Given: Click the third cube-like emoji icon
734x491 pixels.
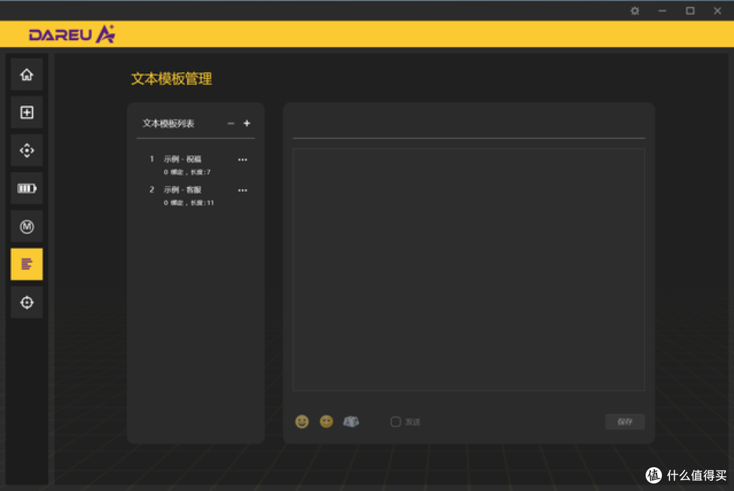Looking at the screenshot, I should pos(351,422).
